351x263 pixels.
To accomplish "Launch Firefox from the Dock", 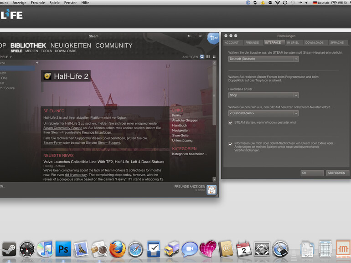I will click(x=117, y=249).
